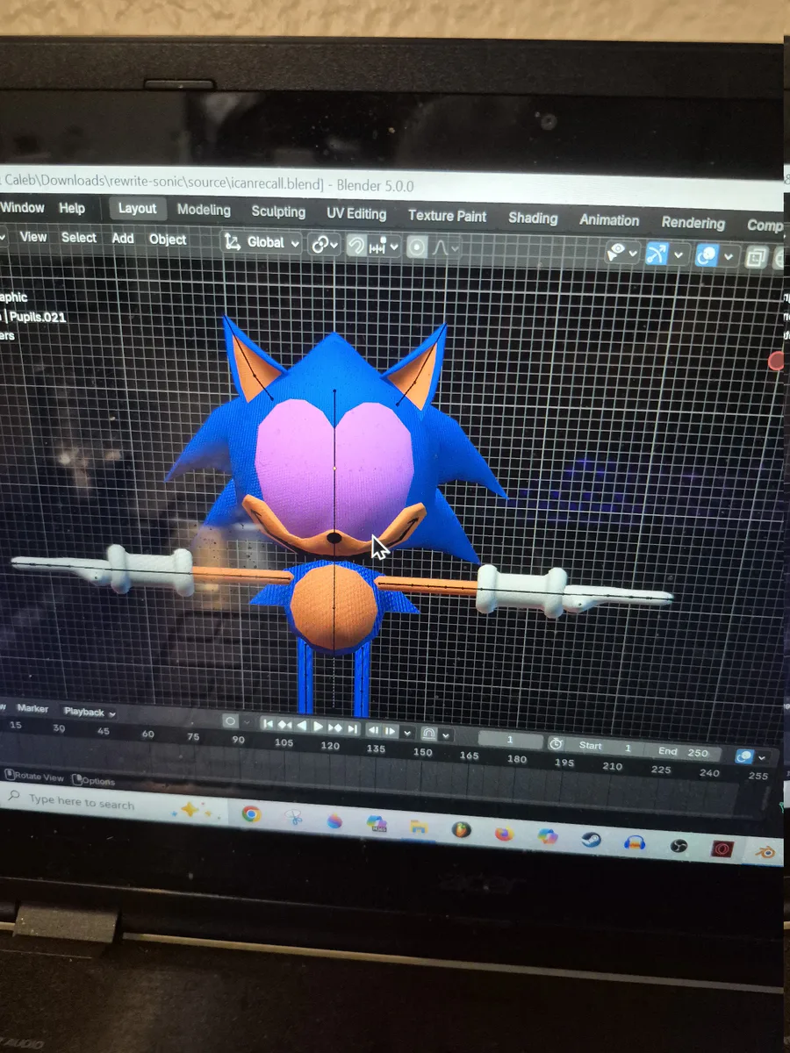
Task: Toggle snapping magnet icon
Action: (x=356, y=246)
